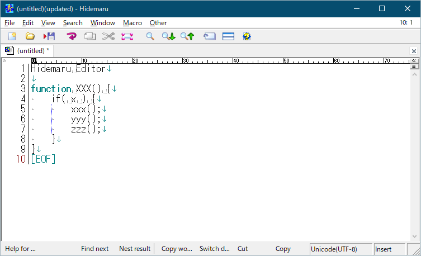Click 'Help for ...' in the function bar
Screen dimensions: 421x256
click(x=20, y=249)
